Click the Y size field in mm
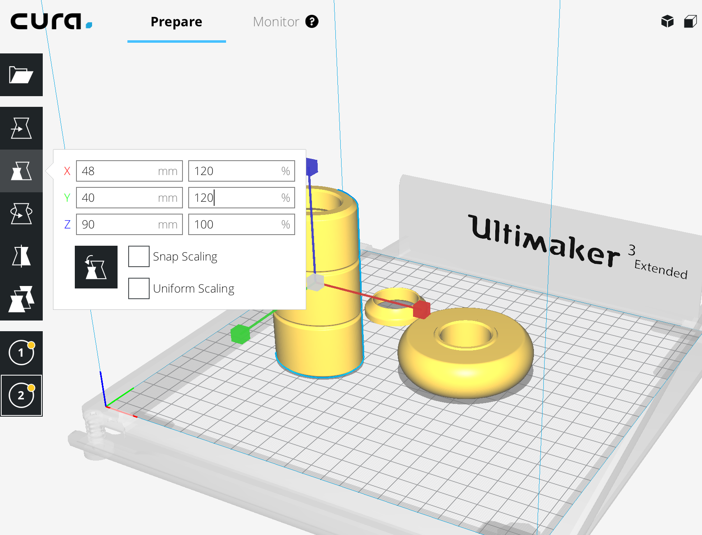The height and width of the screenshot is (535, 702). click(129, 198)
